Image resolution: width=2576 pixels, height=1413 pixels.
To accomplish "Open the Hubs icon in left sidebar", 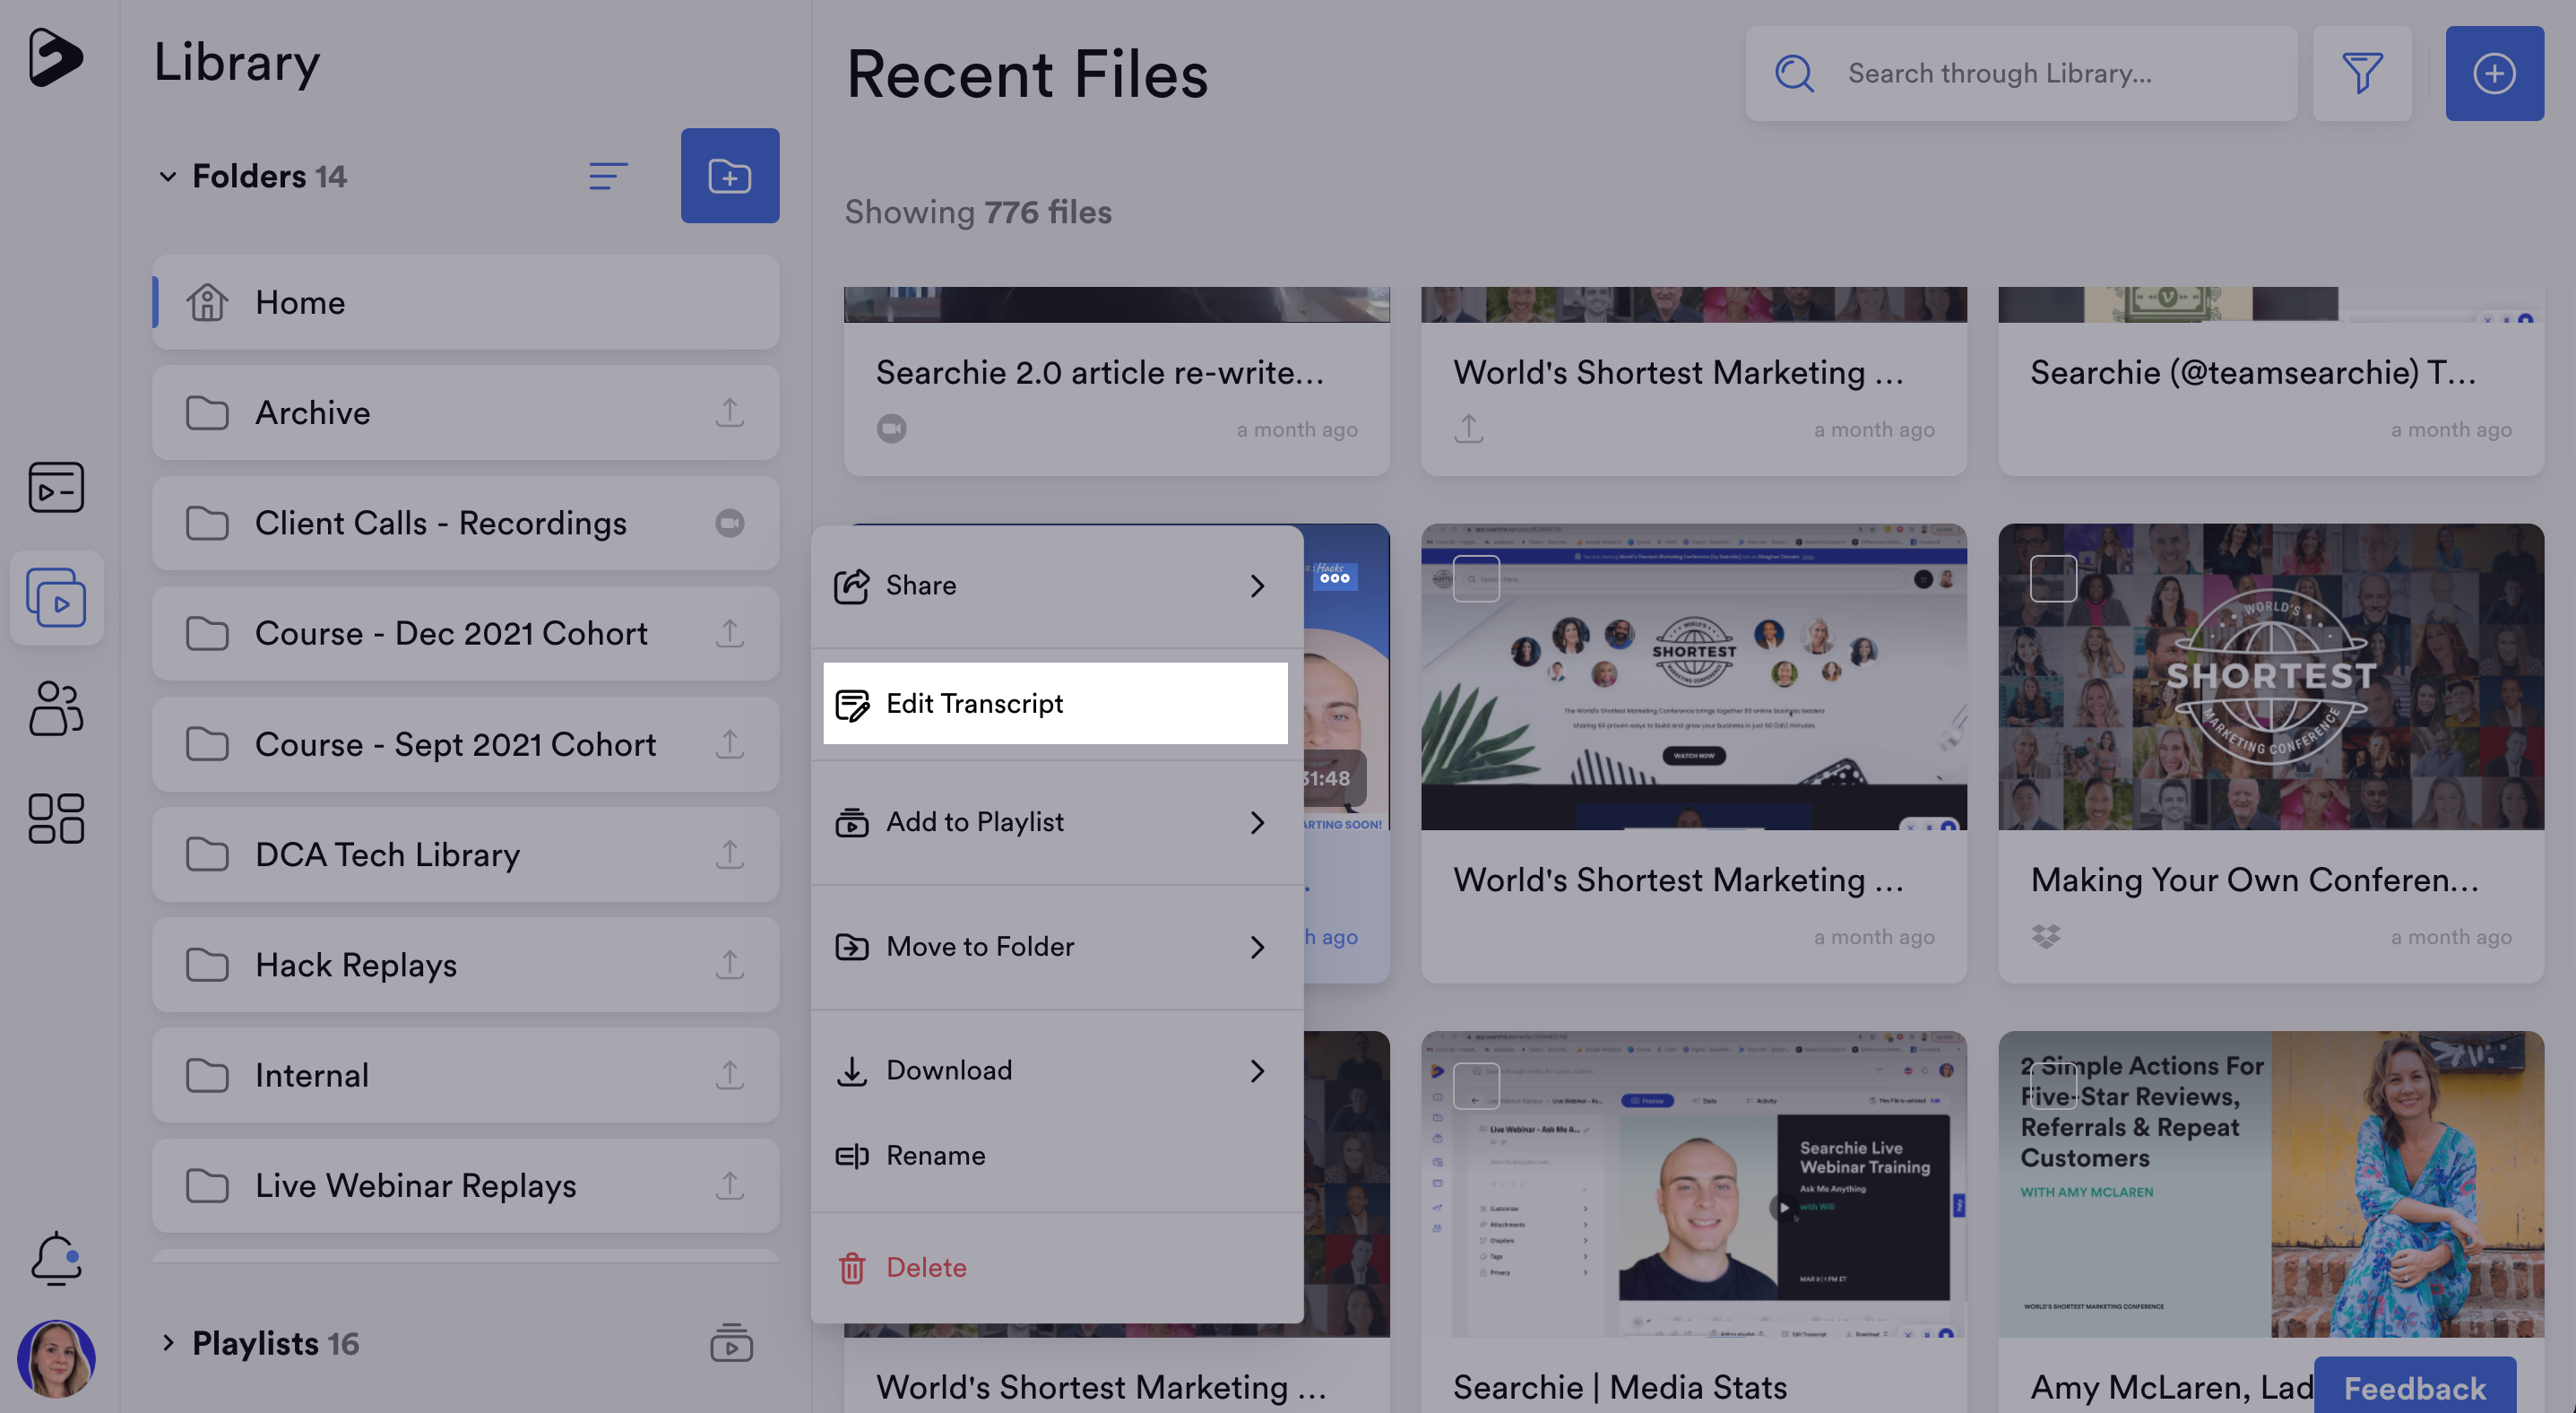I will coord(56,487).
